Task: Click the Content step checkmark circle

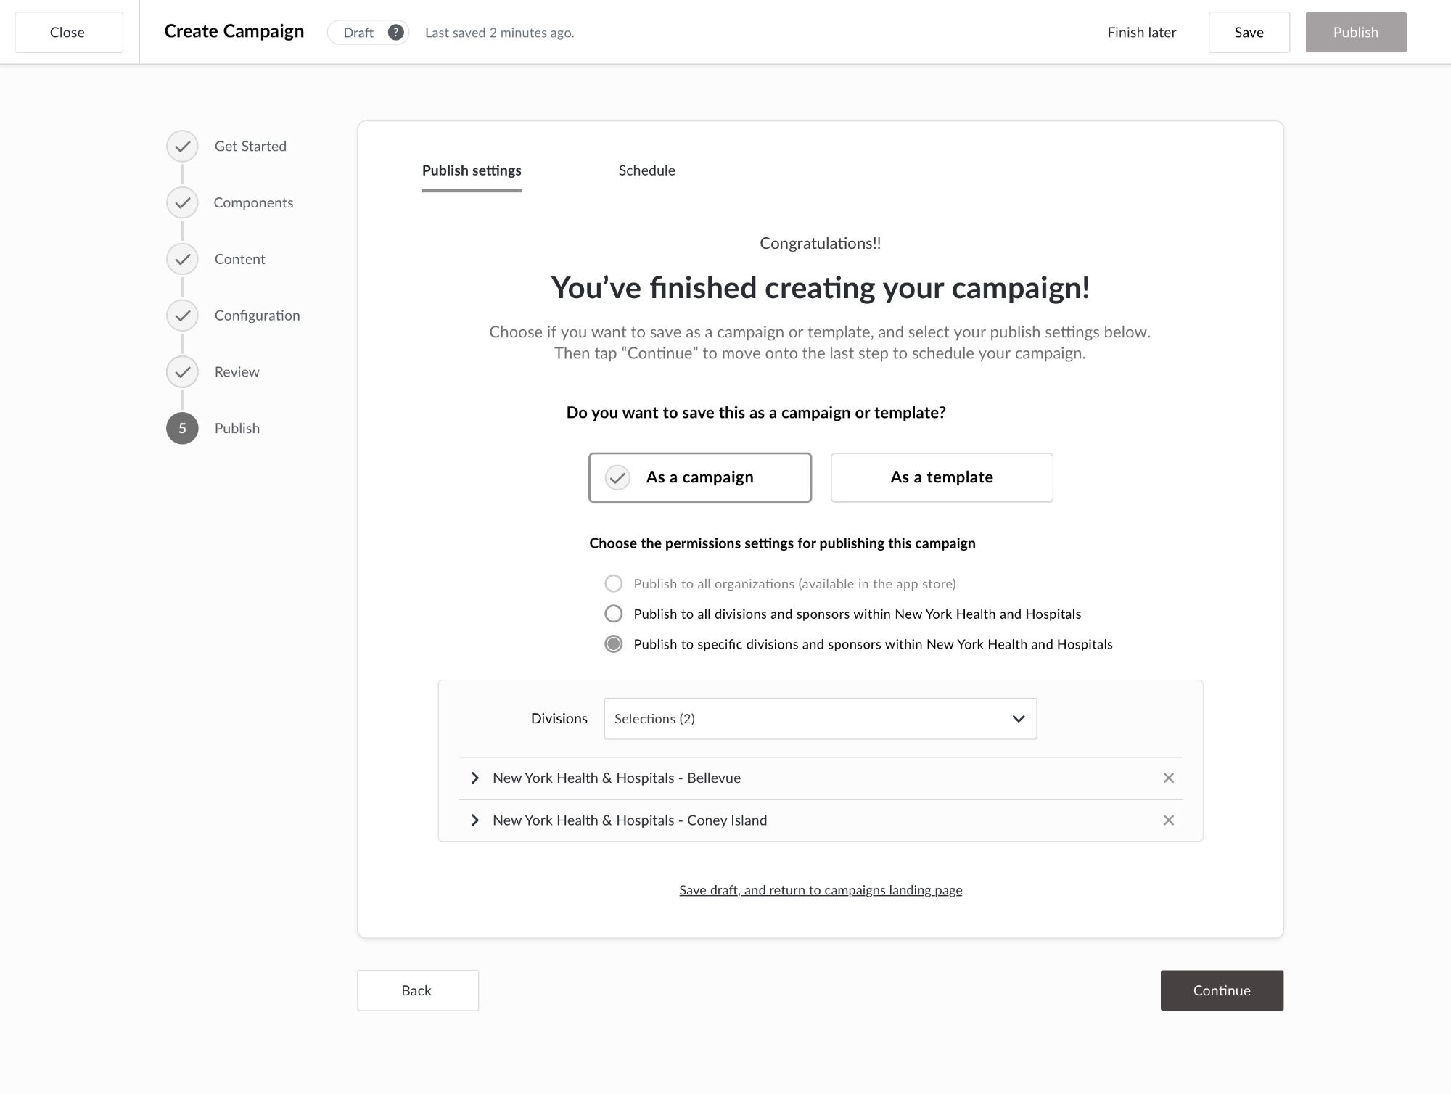Action: tap(182, 259)
